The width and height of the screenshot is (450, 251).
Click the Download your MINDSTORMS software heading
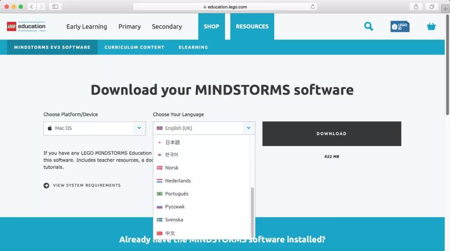[222, 90]
